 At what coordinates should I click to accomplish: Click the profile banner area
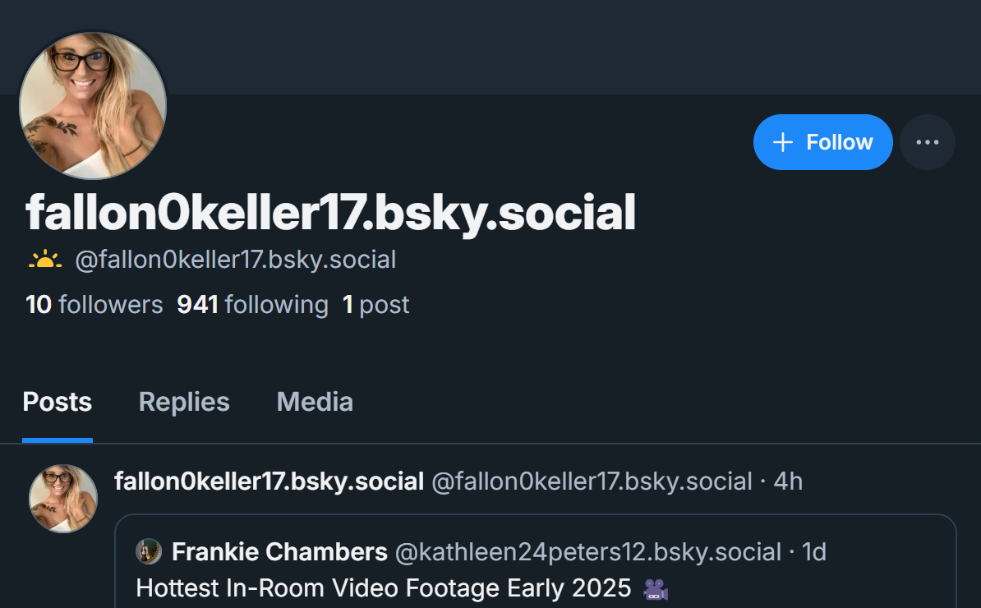point(575,47)
